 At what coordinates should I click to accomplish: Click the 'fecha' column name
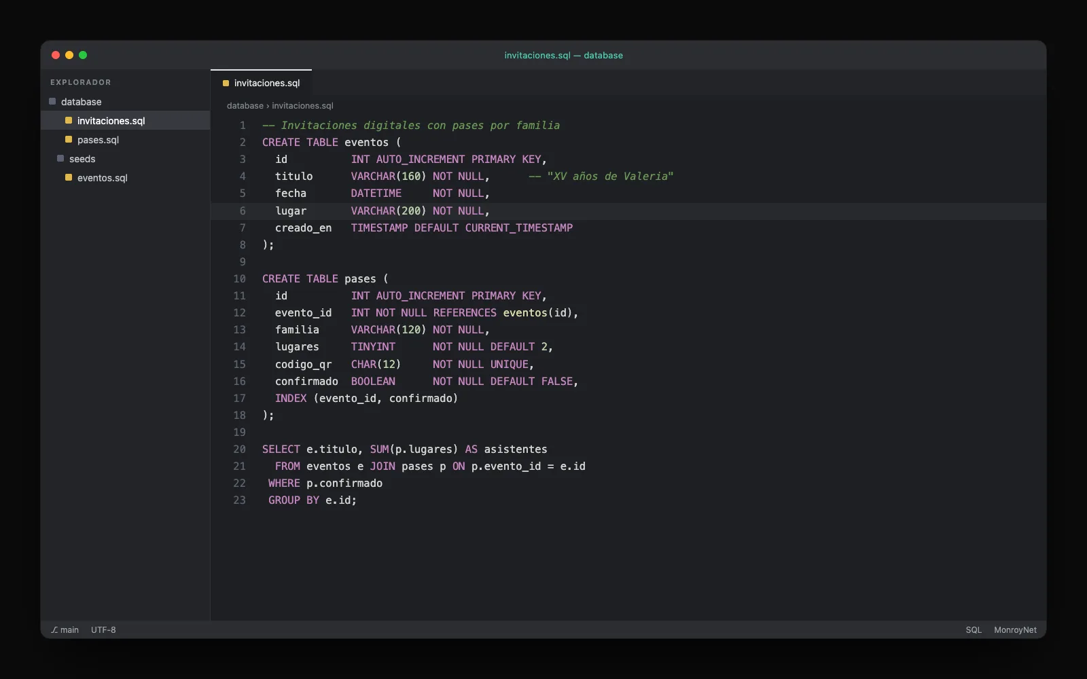pos(291,194)
